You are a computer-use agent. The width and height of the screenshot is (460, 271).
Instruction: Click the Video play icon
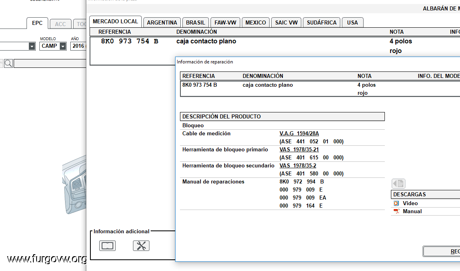pos(396,203)
